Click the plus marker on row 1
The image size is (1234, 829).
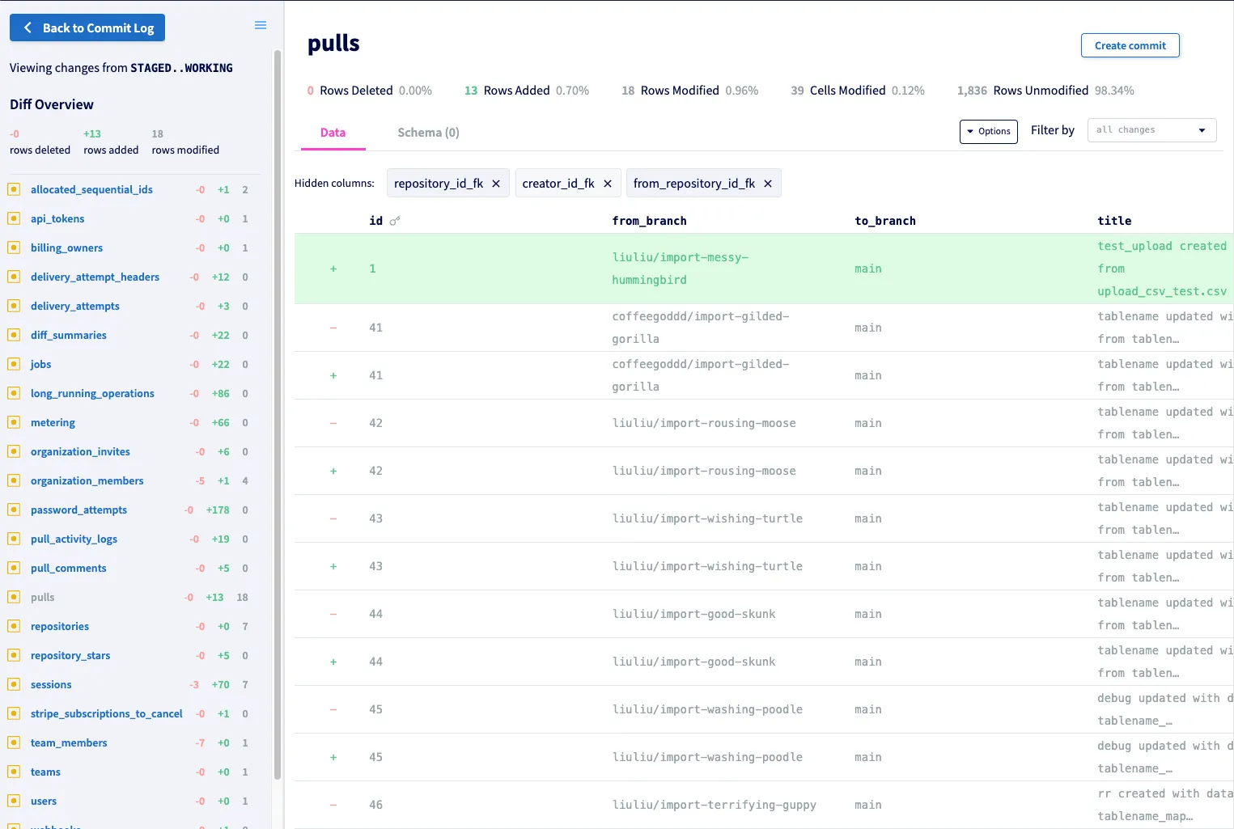333,269
